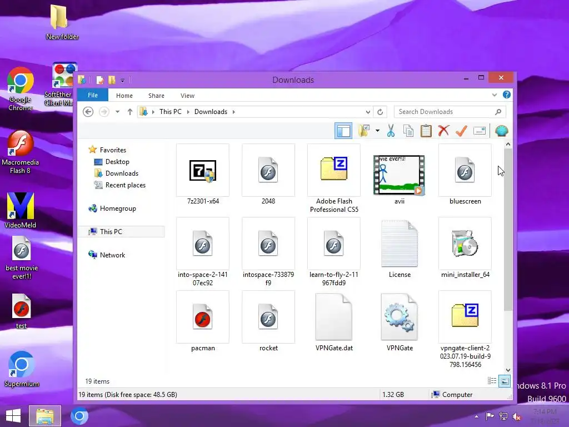Select the 2048 flash file

point(268,174)
